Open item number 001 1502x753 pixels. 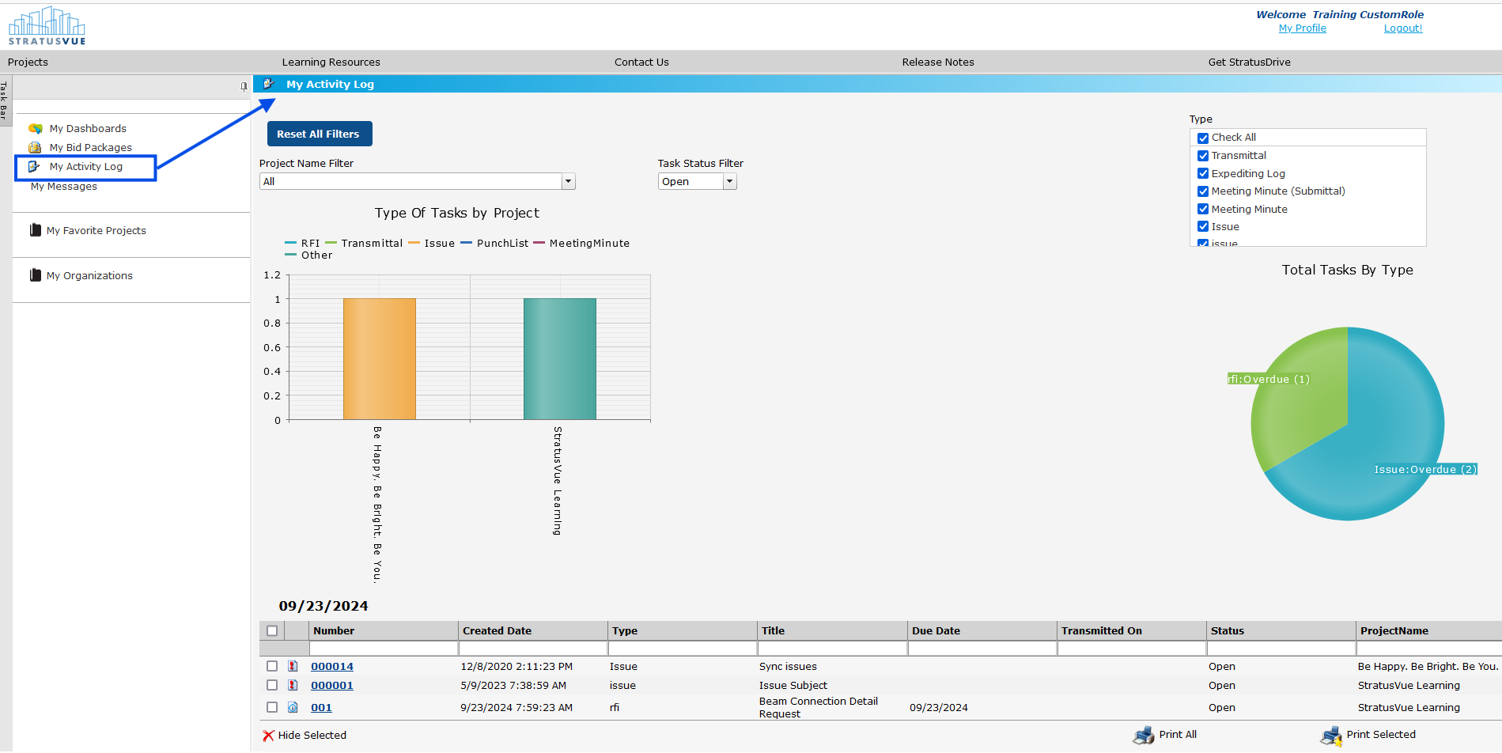coord(321,708)
